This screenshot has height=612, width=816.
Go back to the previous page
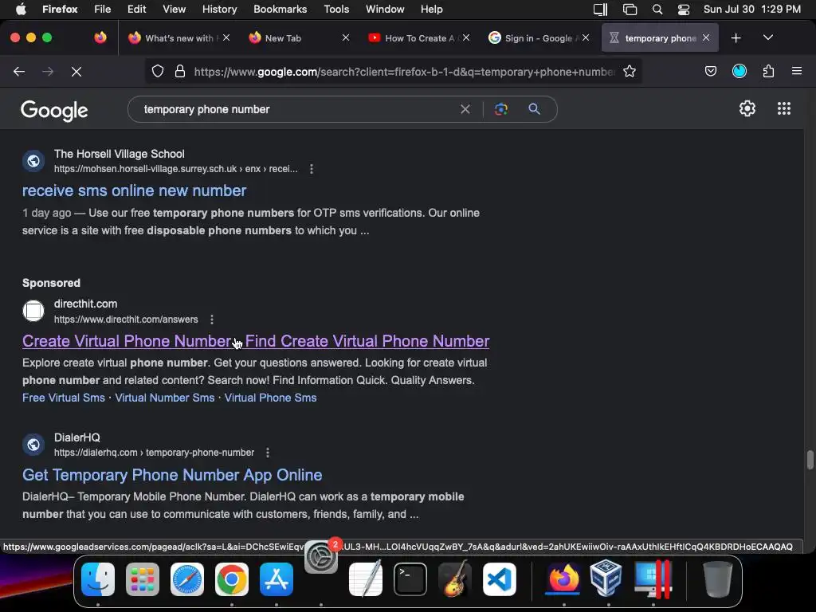(x=19, y=71)
